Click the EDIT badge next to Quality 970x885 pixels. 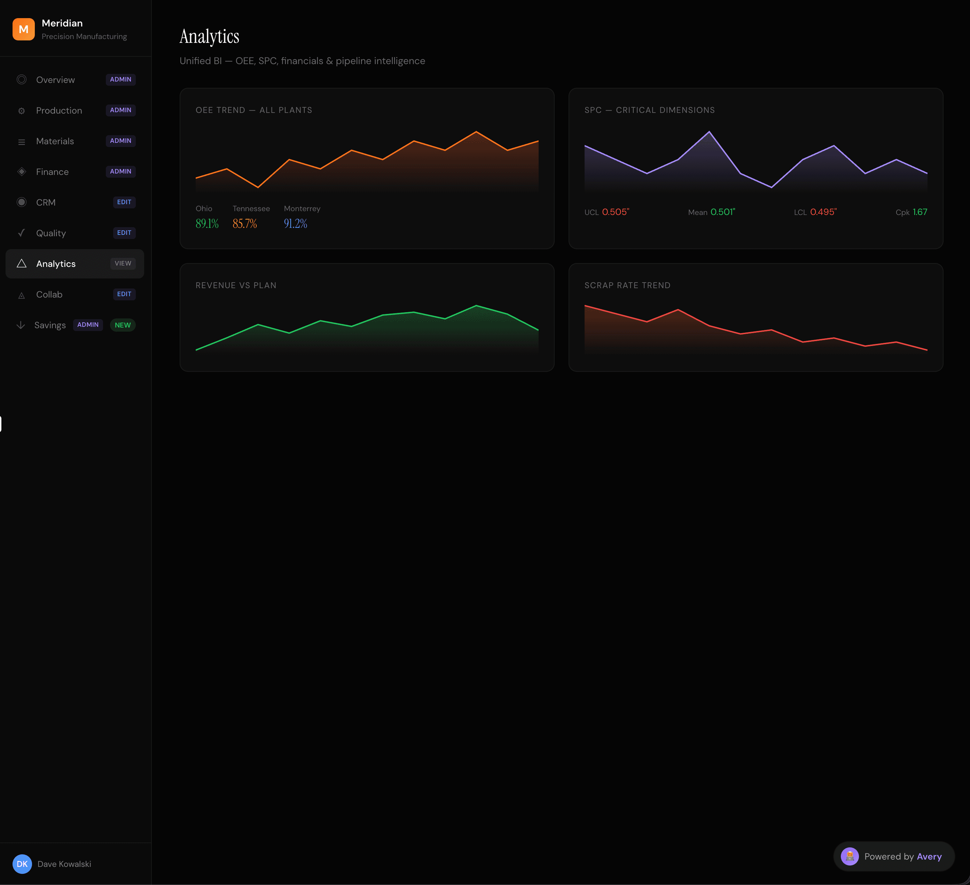[x=124, y=232]
